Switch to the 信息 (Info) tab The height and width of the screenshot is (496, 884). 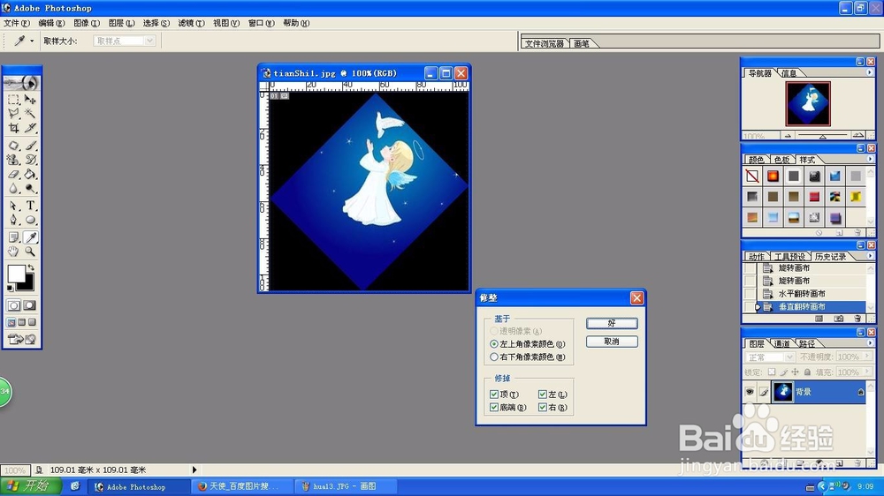(789, 73)
